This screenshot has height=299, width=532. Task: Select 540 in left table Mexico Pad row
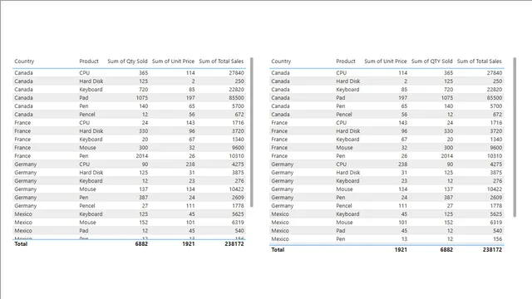click(239, 231)
